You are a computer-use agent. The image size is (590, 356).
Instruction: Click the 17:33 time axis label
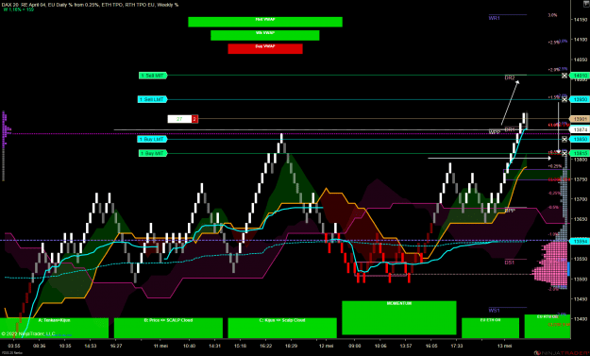click(x=456, y=346)
